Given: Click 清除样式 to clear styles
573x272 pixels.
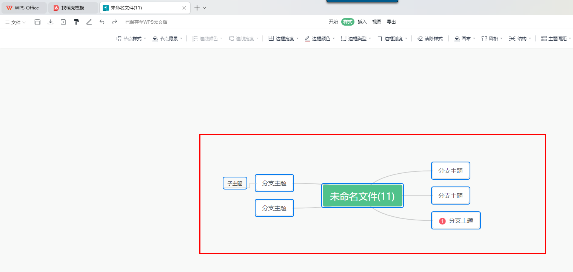Looking at the screenshot, I should [430, 38].
